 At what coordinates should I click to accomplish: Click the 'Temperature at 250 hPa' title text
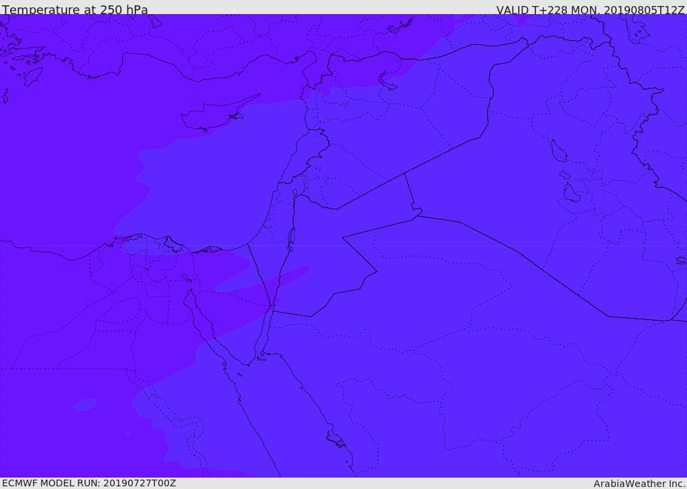tap(75, 9)
